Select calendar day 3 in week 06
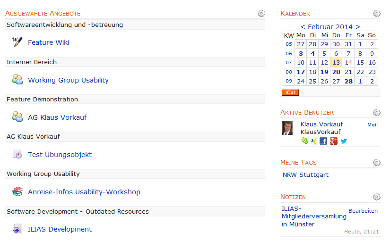Screen dimensions: 390x241 click(301, 53)
